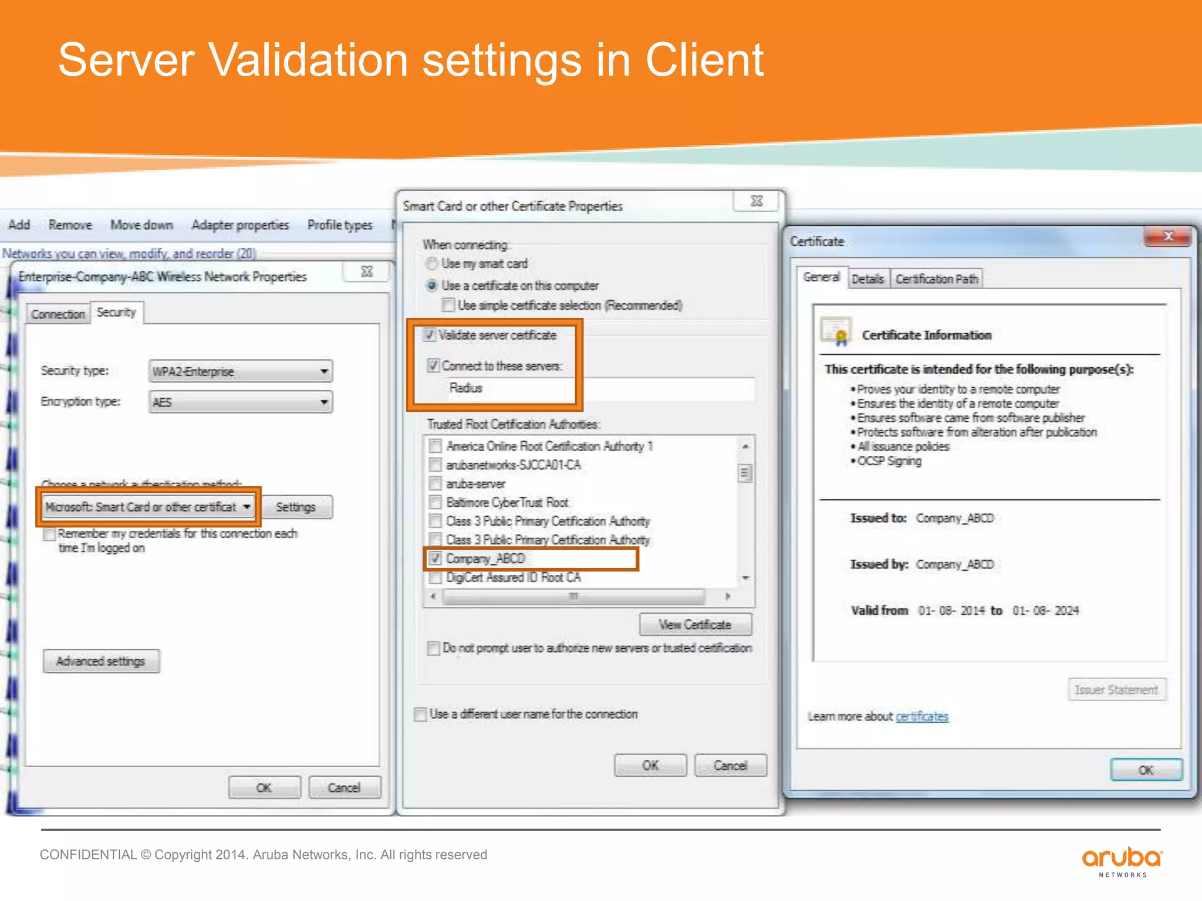Viewport: 1202px width, 901px height.
Task: Toggle 'Use a different user name' checkbox
Action: [x=420, y=714]
